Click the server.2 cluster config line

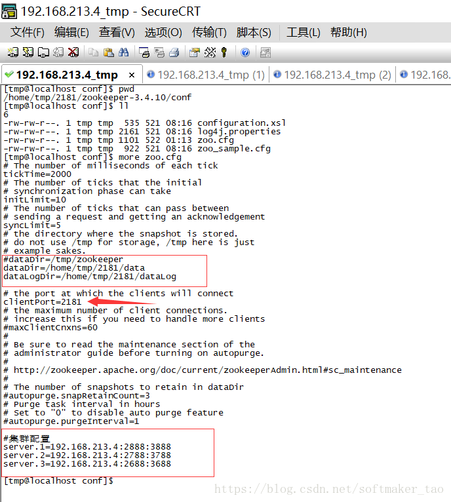tap(87, 455)
